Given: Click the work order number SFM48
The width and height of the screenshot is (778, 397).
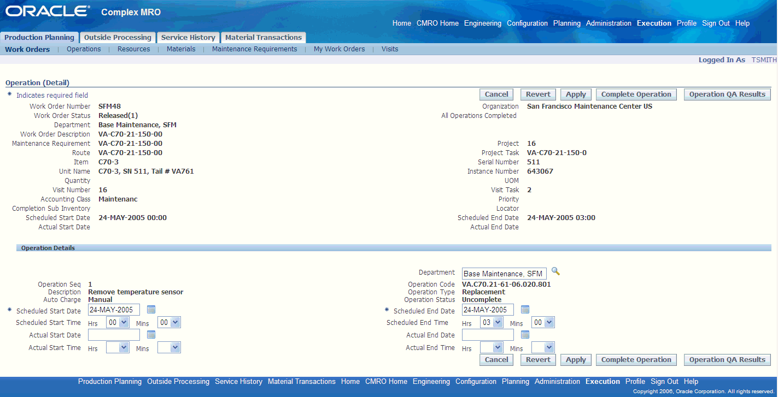Looking at the screenshot, I should 110,106.
